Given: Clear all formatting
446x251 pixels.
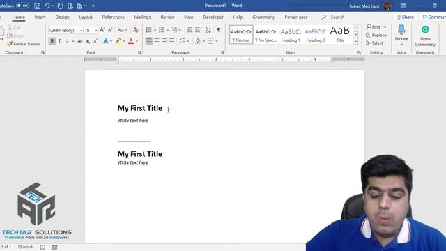Looking at the screenshot, I should pyautogui.click(x=136, y=30).
